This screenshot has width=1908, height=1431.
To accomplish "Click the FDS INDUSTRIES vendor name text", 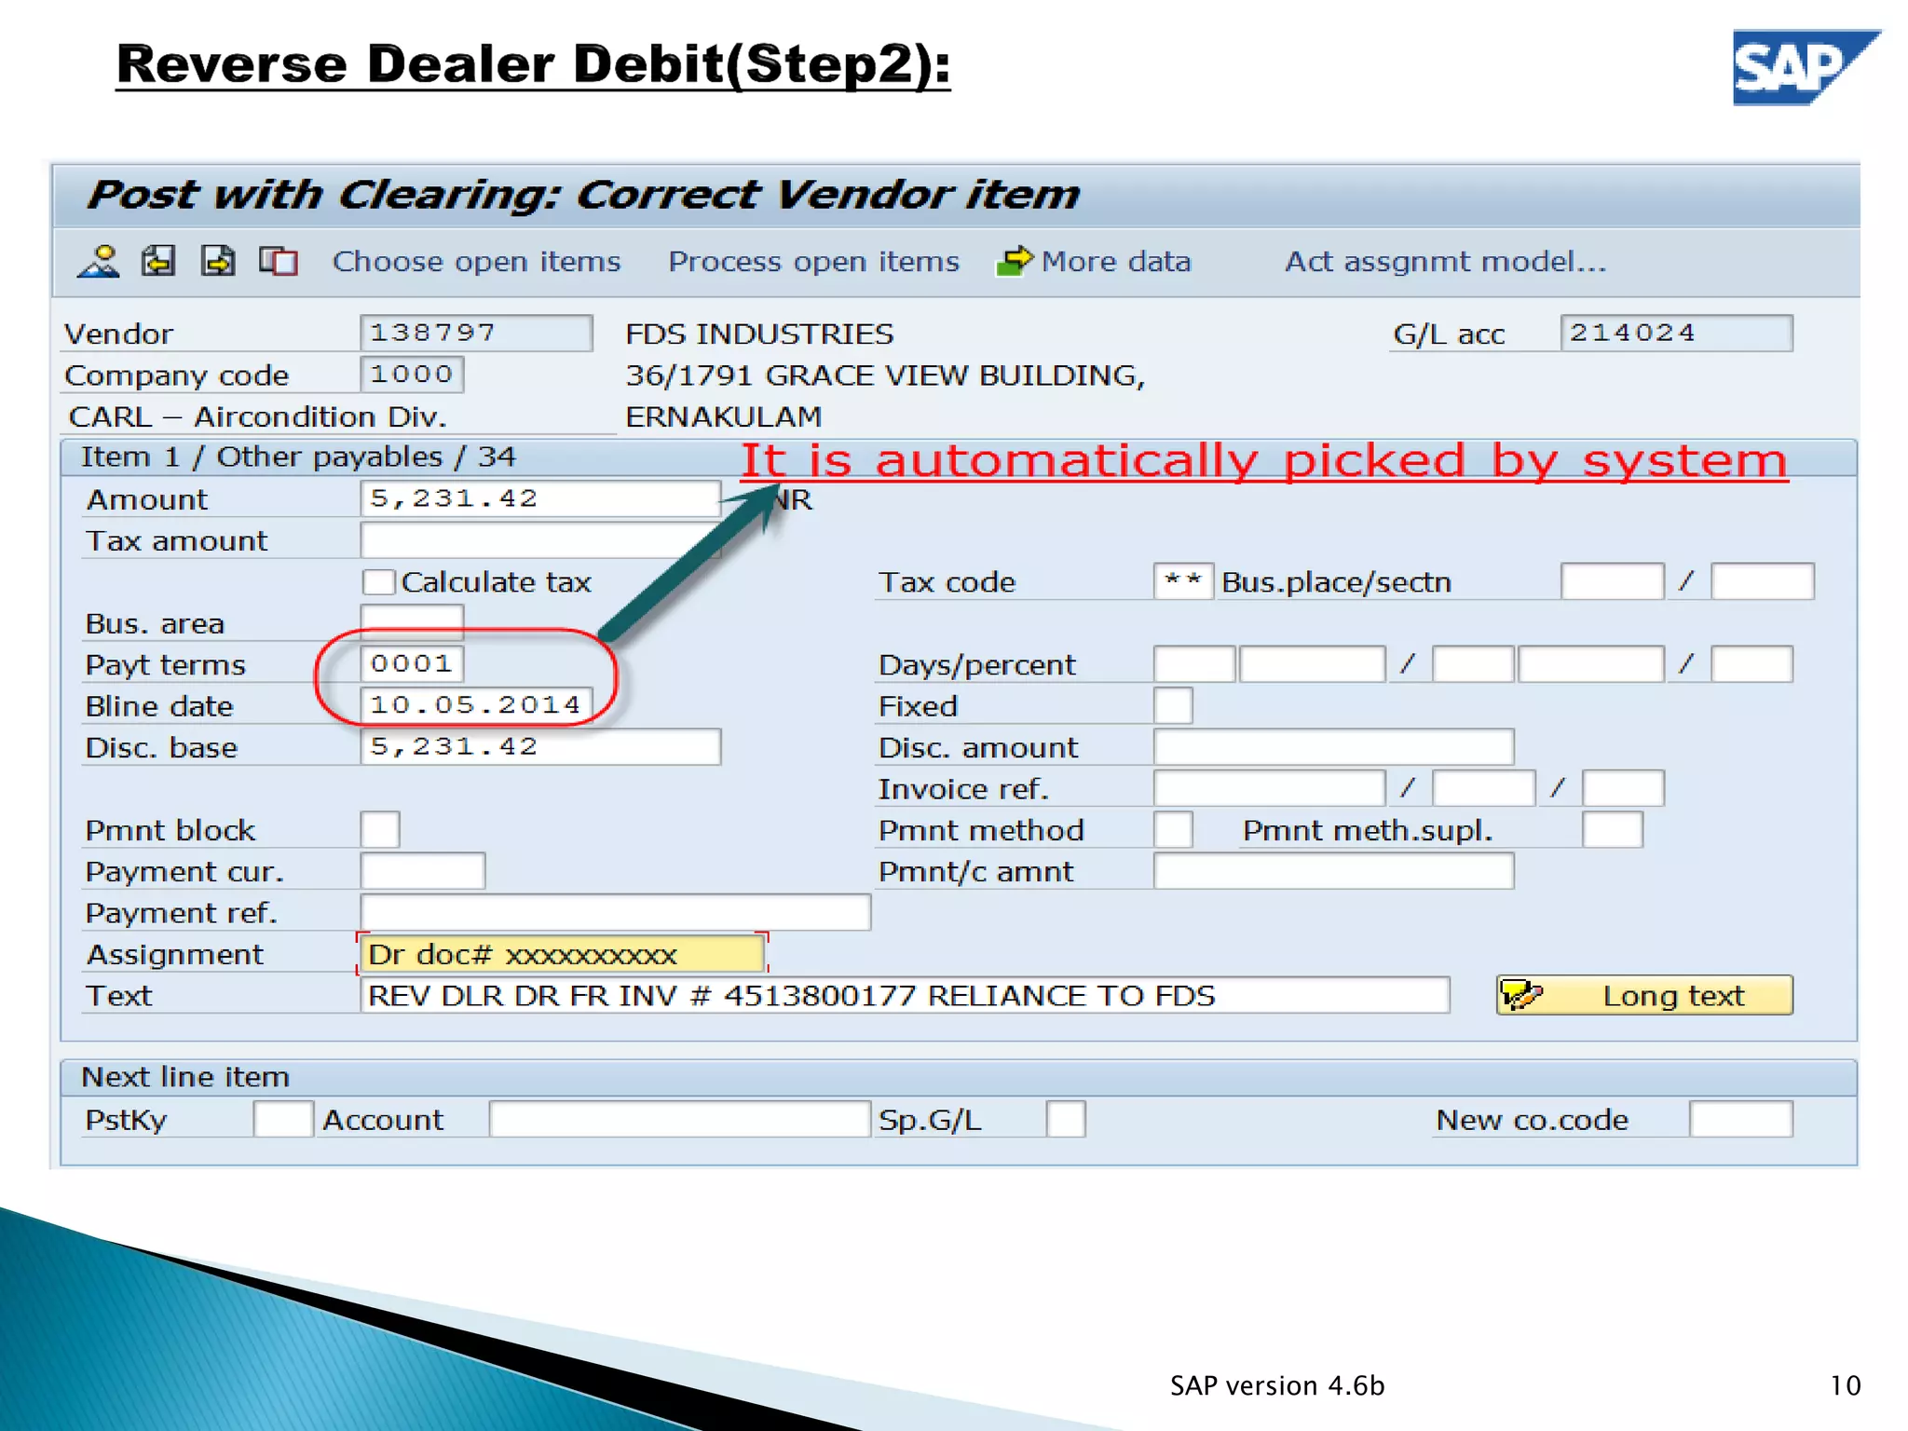I will [759, 334].
